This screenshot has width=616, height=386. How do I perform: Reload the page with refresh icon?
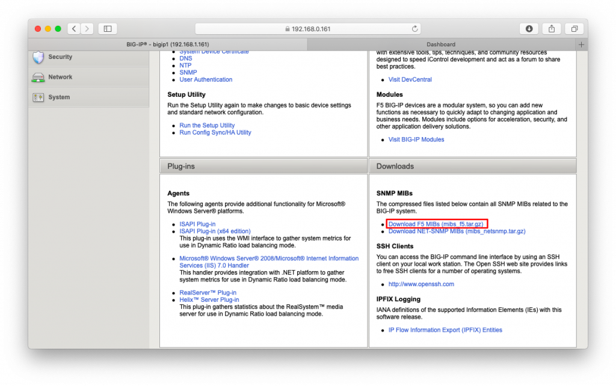pos(415,29)
